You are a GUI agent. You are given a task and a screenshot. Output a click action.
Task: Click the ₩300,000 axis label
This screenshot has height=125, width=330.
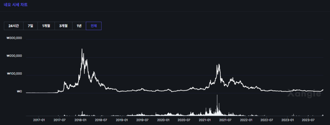pyautogui.click(x=14, y=38)
